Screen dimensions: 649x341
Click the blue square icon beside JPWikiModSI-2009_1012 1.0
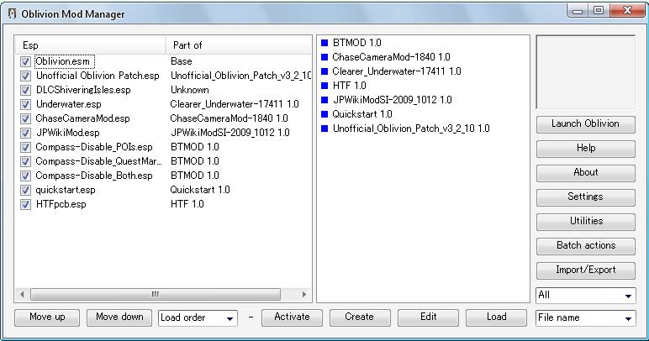coord(324,100)
